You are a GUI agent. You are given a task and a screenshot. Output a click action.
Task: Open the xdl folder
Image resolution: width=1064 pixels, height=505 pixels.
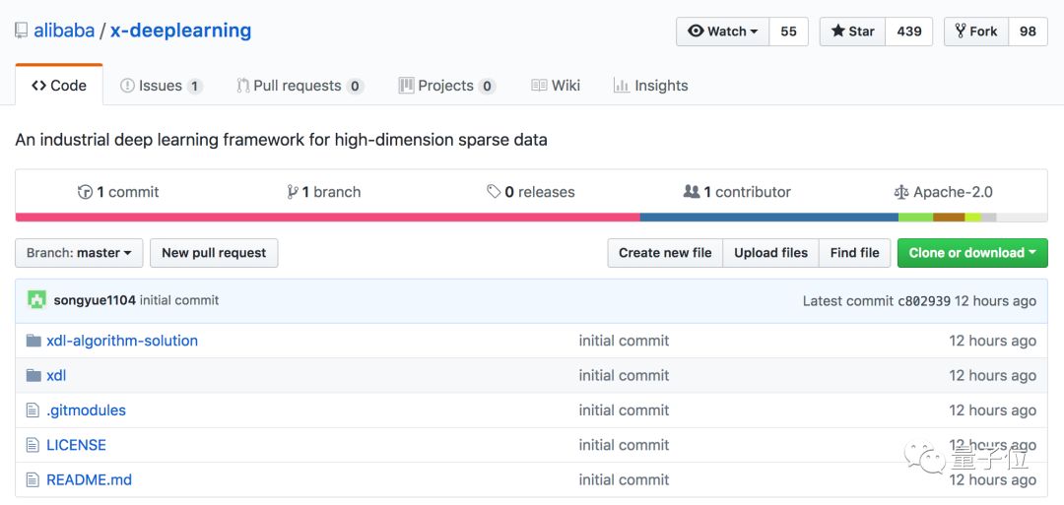click(56, 375)
